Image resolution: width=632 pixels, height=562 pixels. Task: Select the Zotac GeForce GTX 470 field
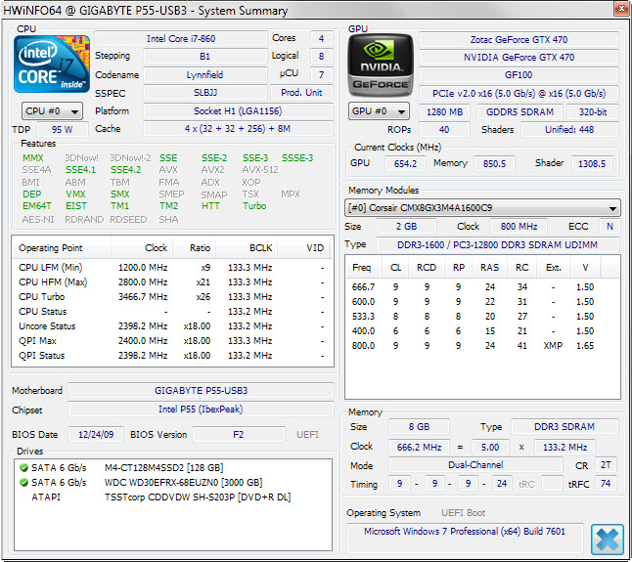pyautogui.click(x=519, y=40)
